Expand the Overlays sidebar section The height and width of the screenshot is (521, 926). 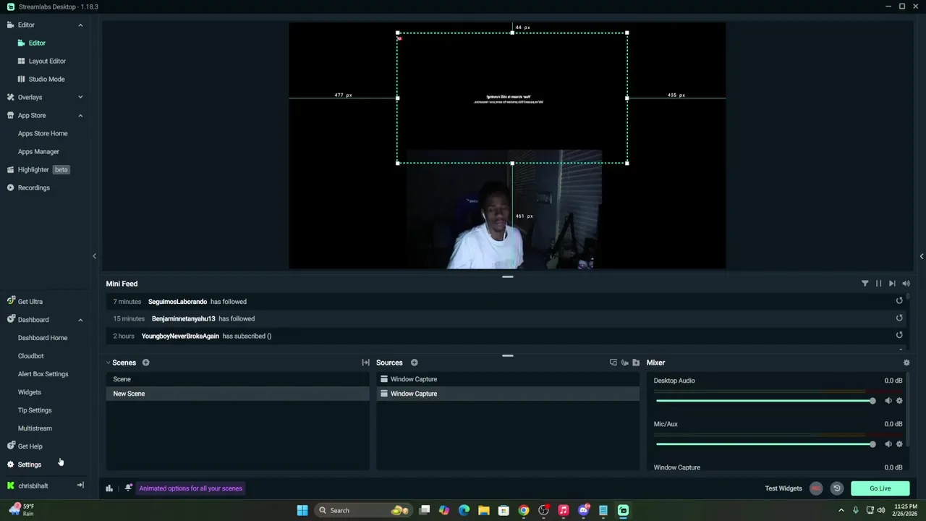80,97
